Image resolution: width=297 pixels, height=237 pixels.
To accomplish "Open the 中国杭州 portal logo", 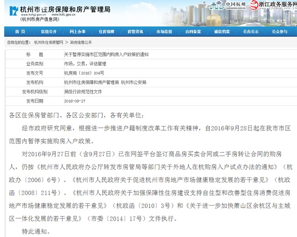I will click(227, 5).
